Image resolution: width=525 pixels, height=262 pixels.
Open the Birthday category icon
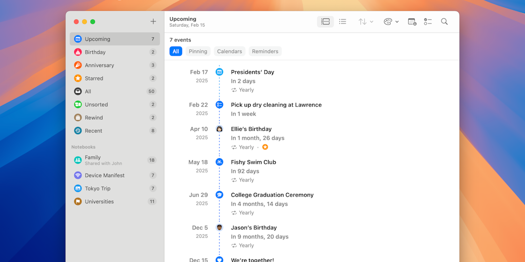[78, 52]
